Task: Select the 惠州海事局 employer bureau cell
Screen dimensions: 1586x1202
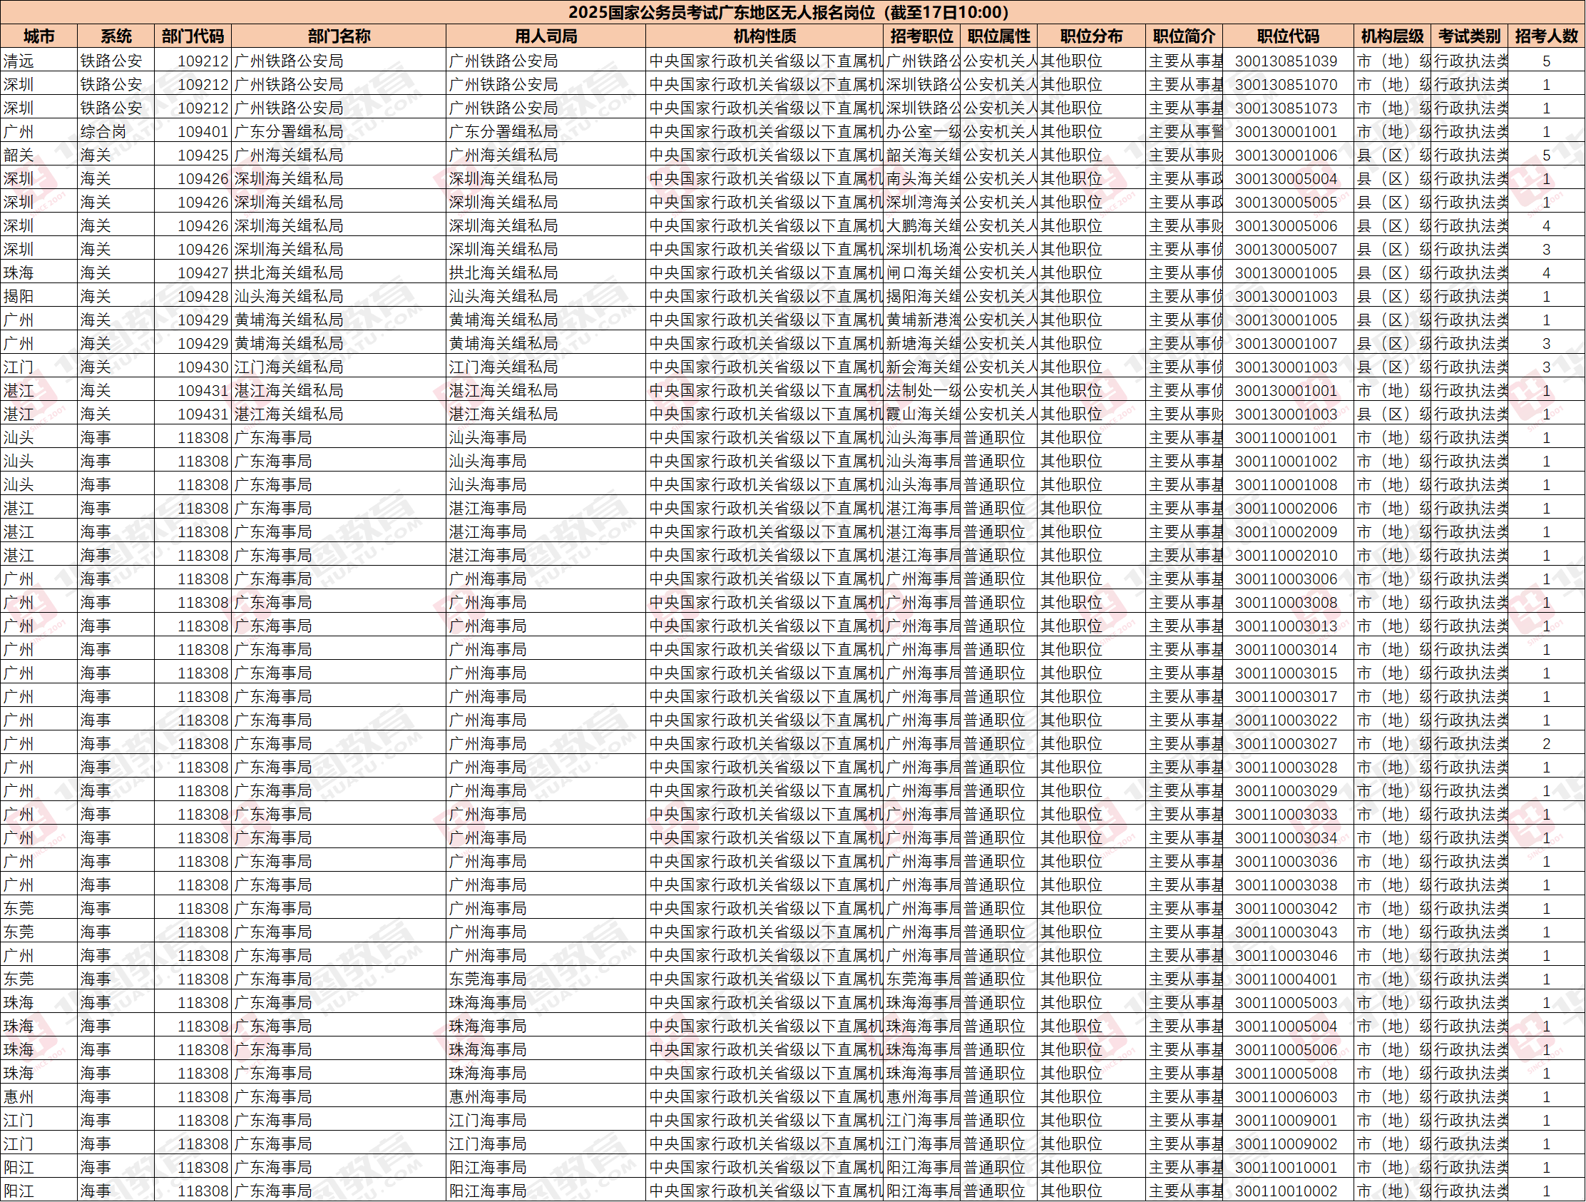Action: coord(546,1097)
